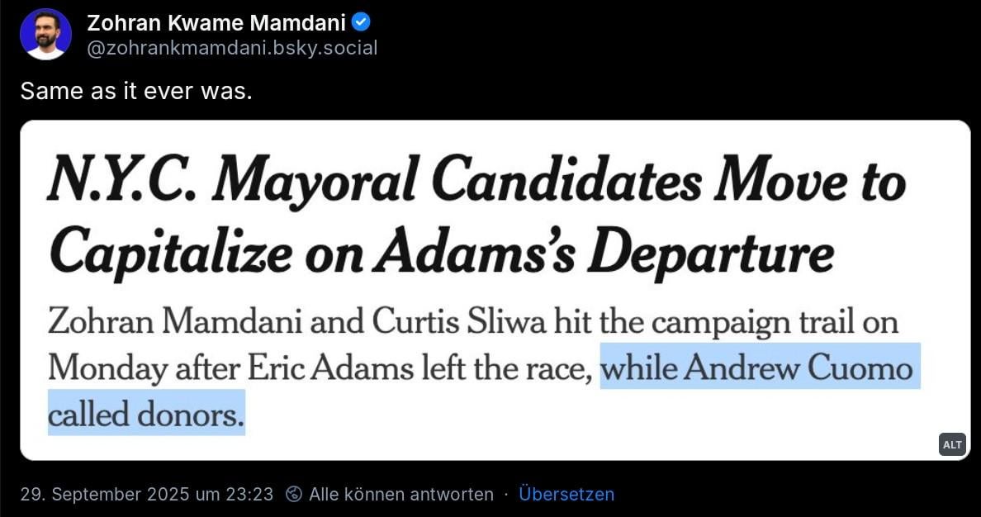Image resolution: width=981 pixels, height=517 pixels.
Task: Open the display name Zohran Kwame Mamdani
Action: point(216,23)
